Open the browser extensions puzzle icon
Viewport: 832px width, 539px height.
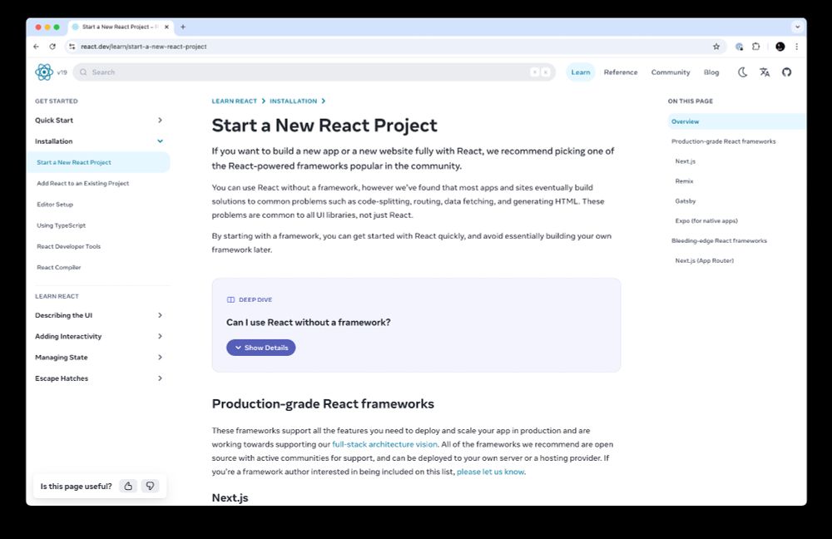(756, 47)
